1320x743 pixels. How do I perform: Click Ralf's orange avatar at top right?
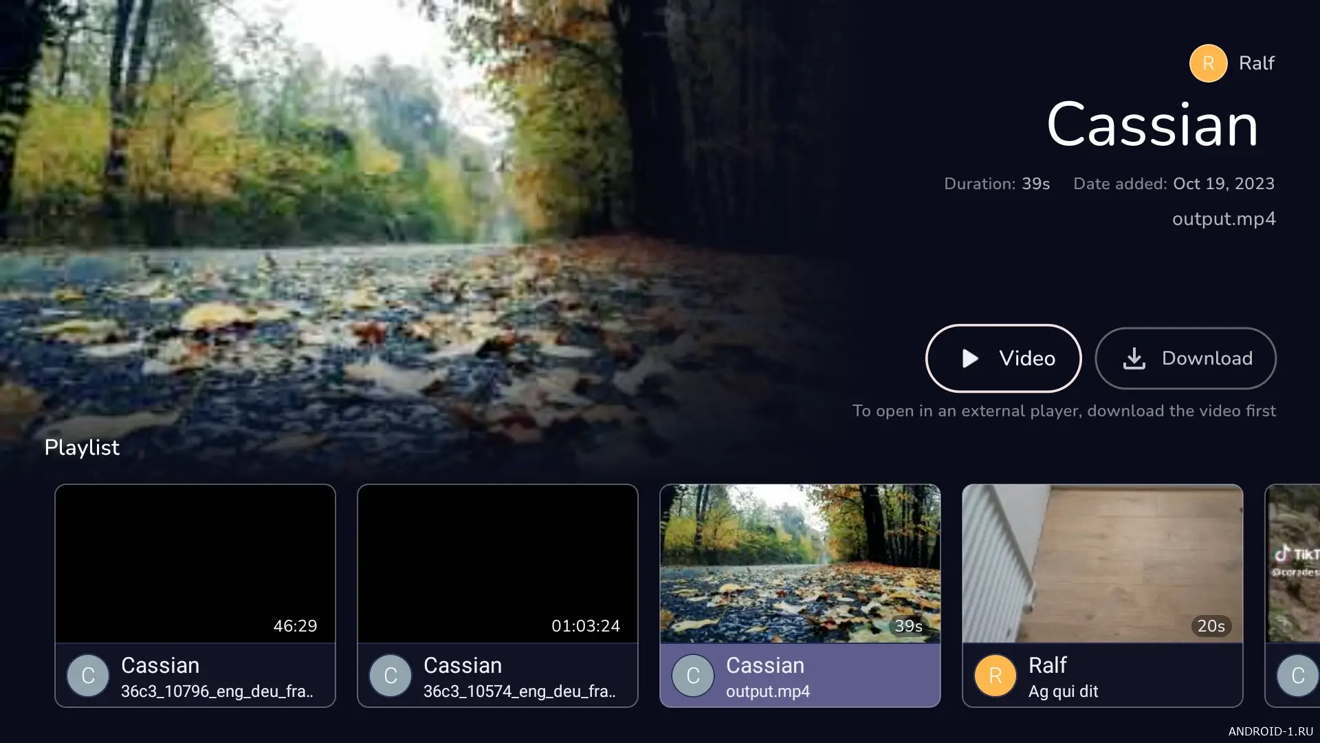coord(1208,63)
